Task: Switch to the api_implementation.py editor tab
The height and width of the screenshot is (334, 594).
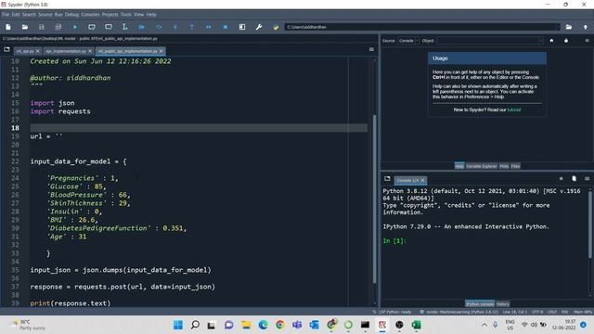Action: (66, 51)
